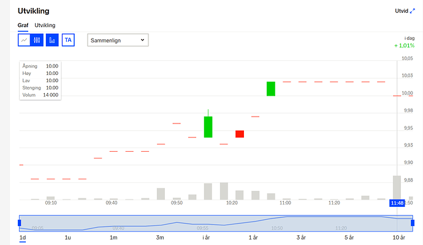Image resolution: width=423 pixels, height=245 pixels.
Task: Click the Utvid link text
Action: 402,11
